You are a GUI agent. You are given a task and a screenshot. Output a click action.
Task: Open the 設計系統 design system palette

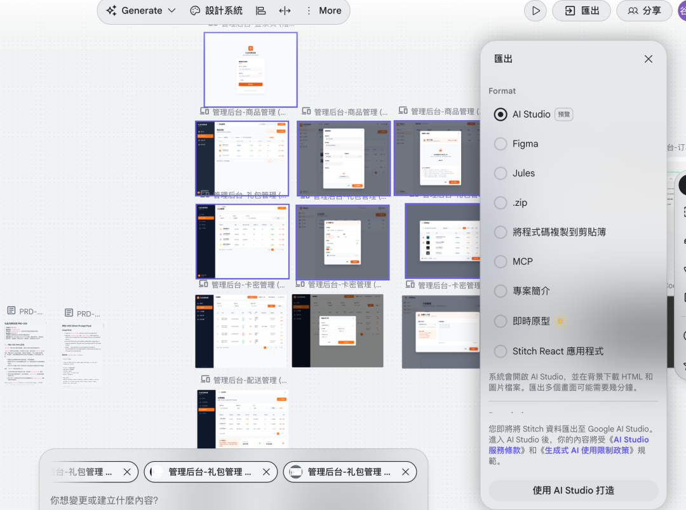coord(216,11)
